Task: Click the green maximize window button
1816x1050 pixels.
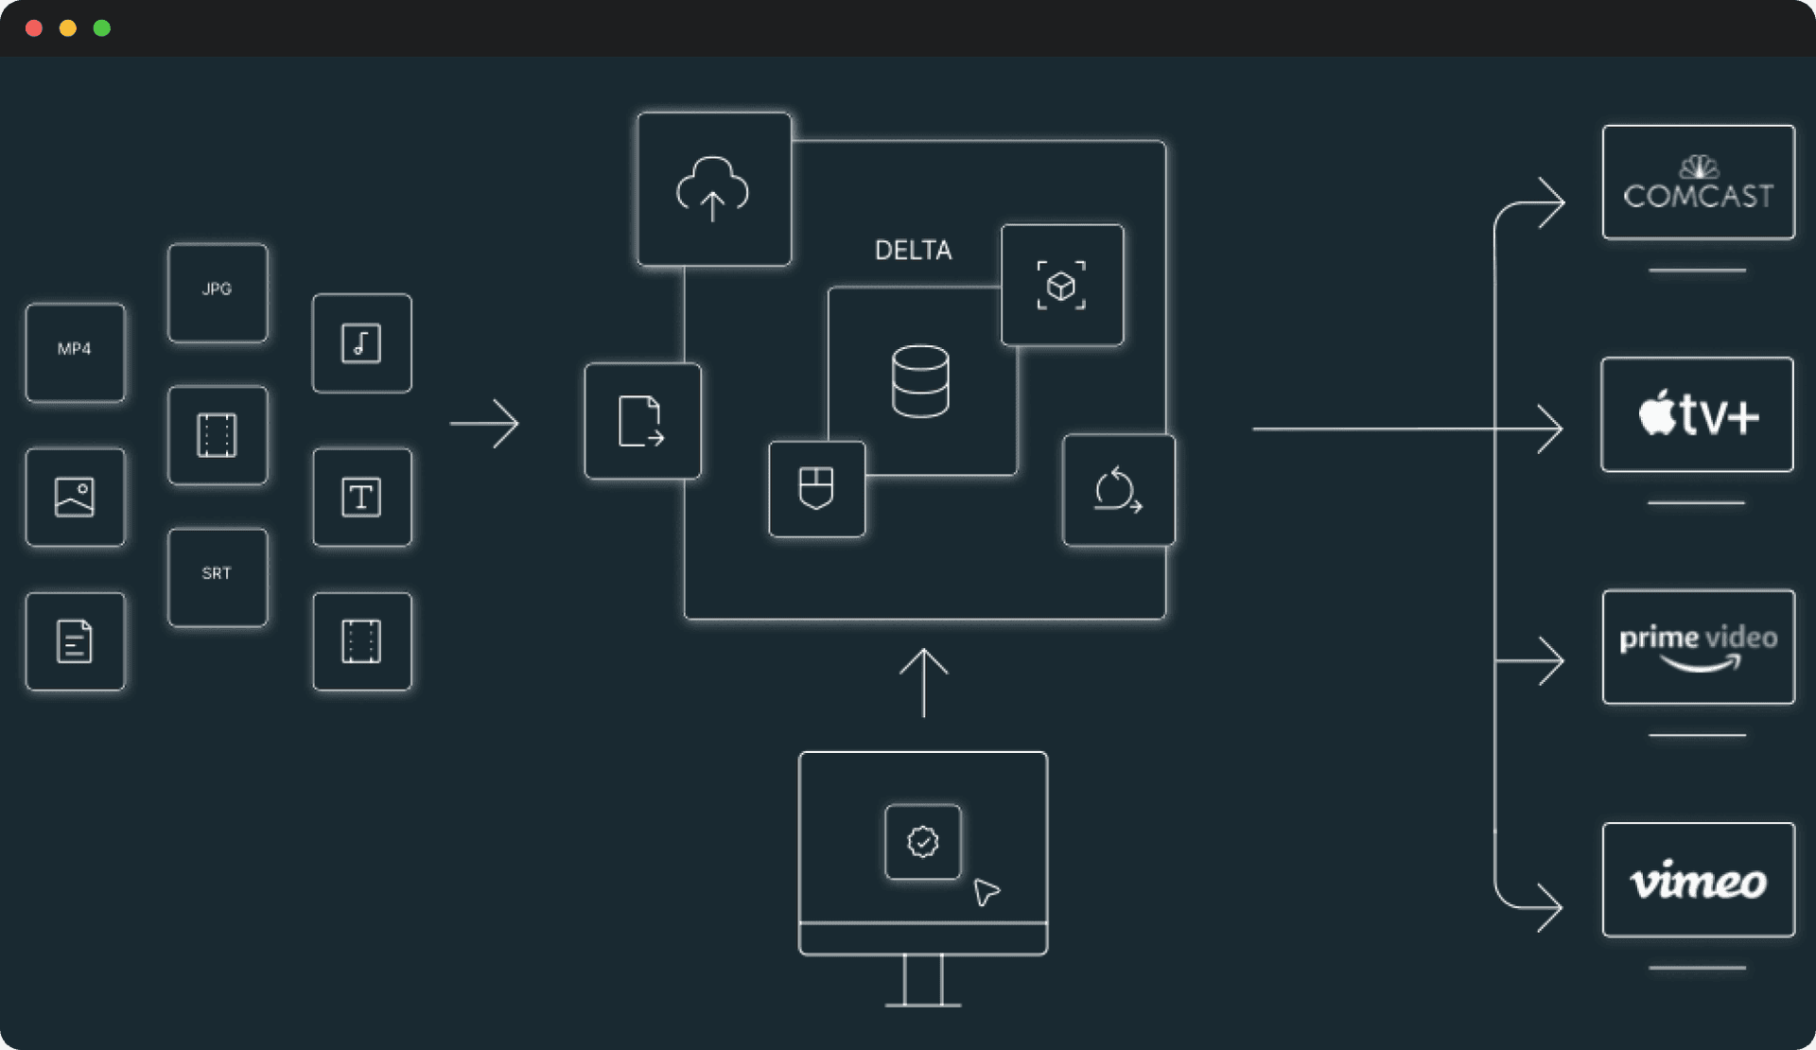Action: tap(102, 28)
